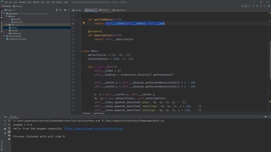The width and height of the screenshot is (271, 152).
Task: Select Scratches and Consoles node
Action: [17, 39]
